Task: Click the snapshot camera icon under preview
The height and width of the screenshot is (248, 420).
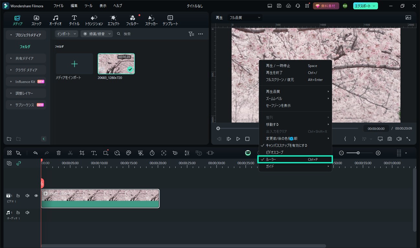Action: [390, 139]
